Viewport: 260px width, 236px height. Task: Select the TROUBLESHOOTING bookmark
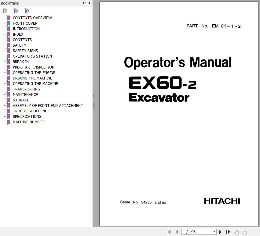click(30, 111)
